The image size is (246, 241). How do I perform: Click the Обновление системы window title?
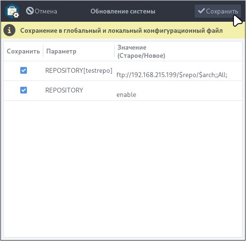[123, 11]
